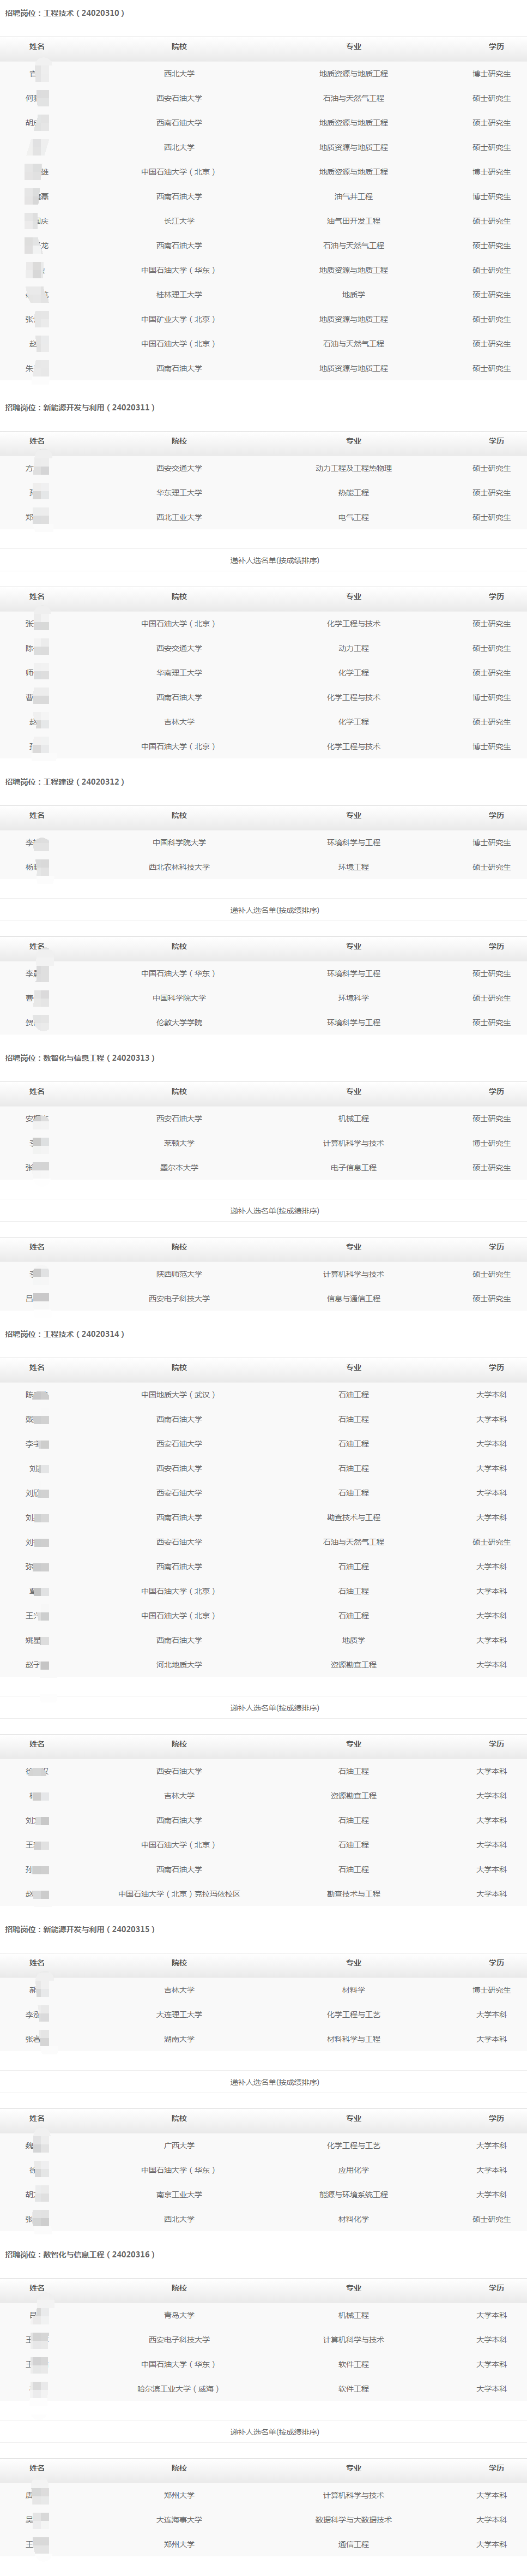Click the 招聘岗位：工程技术（24020310）heading

tap(65, 13)
